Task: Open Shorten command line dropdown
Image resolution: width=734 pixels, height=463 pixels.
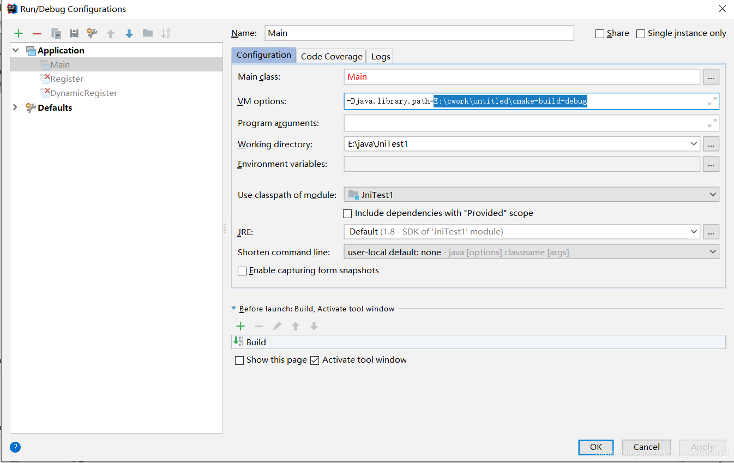Action: pyautogui.click(x=713, y=252)
